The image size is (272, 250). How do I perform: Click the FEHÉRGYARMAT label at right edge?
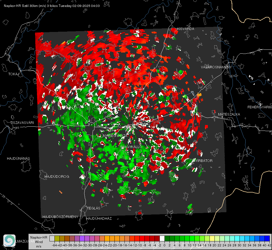260,107
